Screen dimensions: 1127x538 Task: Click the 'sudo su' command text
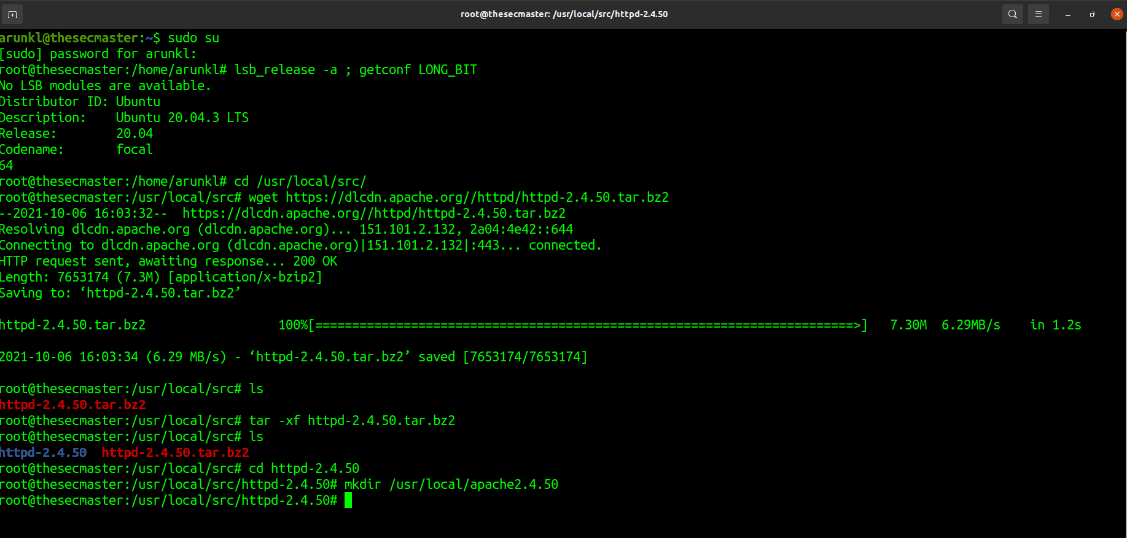coord(193,38)
